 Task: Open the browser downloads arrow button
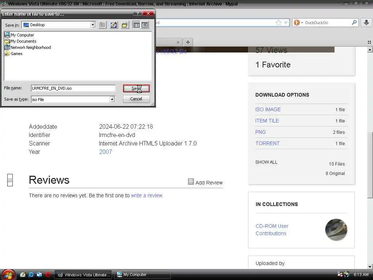(x=366, y=23)
